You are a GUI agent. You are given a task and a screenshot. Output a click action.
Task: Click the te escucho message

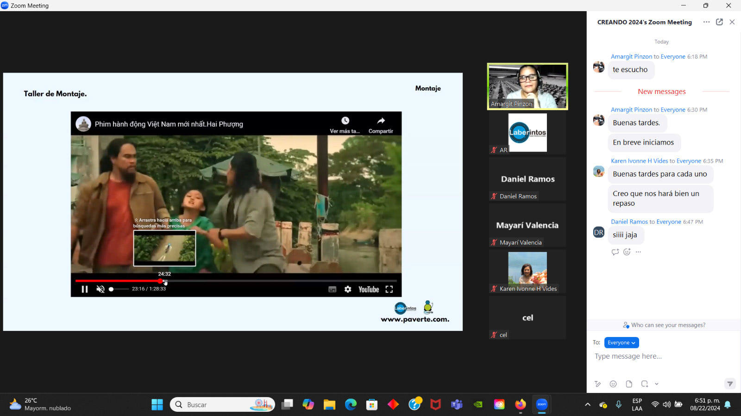tap(631, 70)
